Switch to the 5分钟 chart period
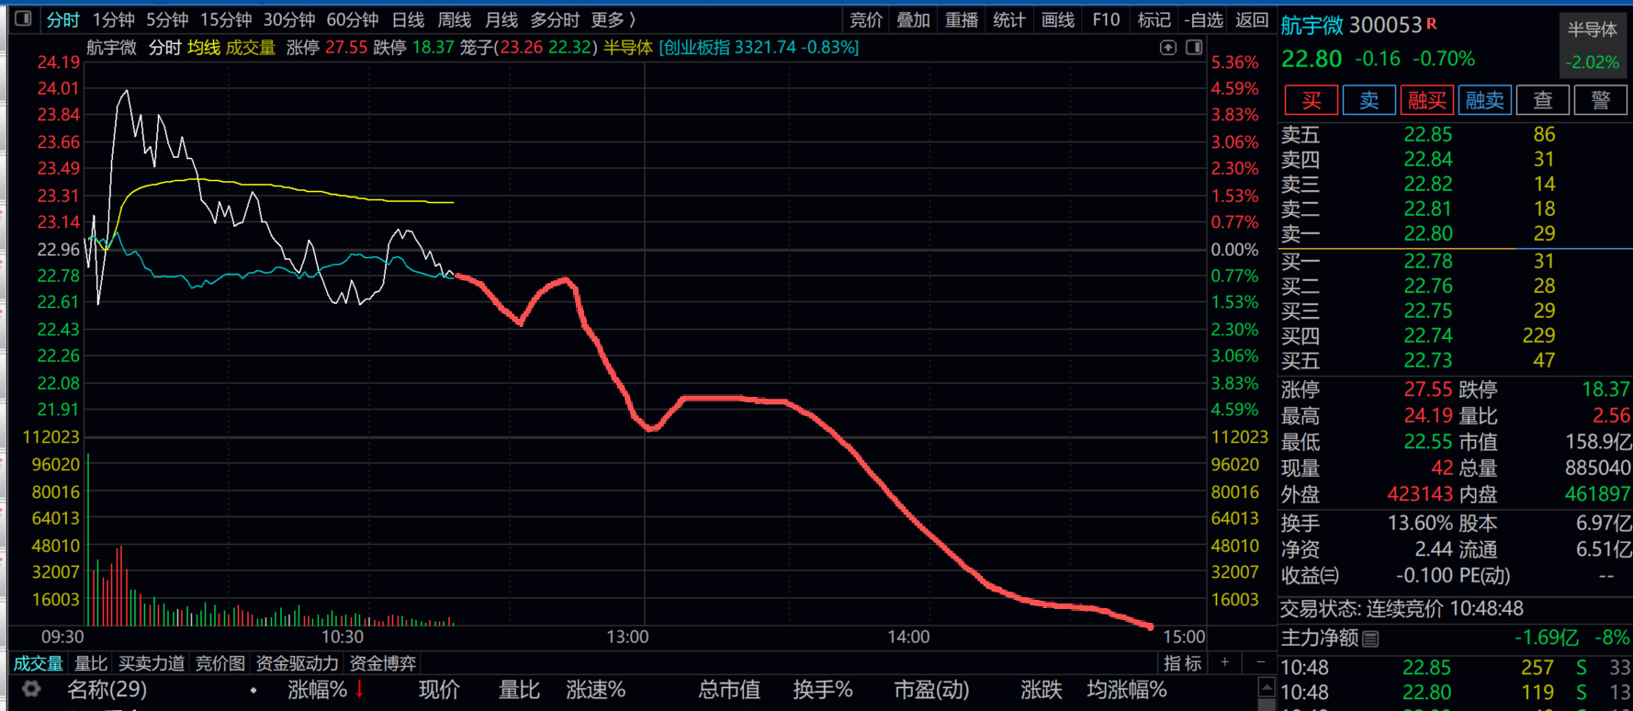This screenshot has height=711, width=1633. click(x=167, y=19)
